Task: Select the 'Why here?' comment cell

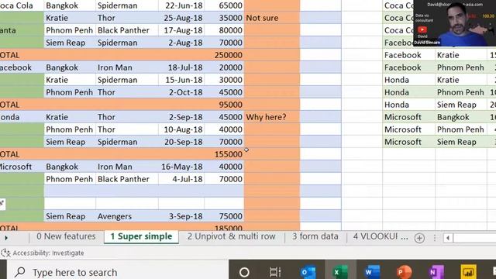Action: tap(272, 117)
